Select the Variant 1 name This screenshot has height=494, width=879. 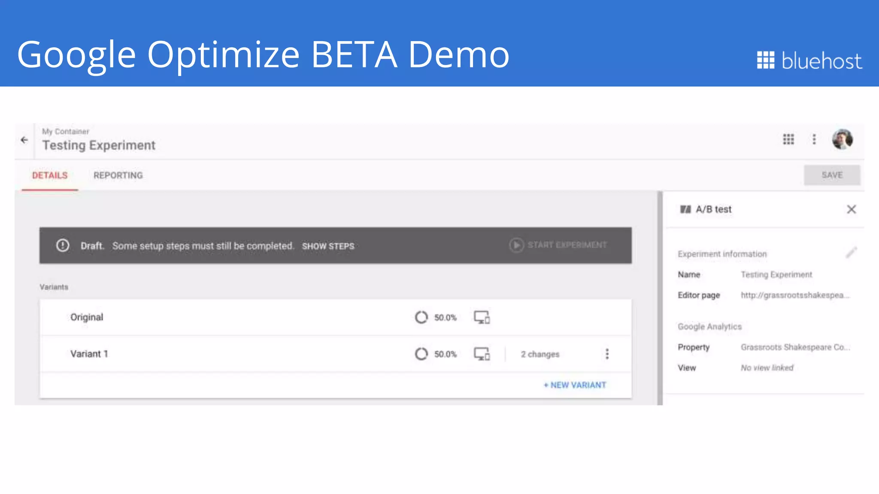pos(89,354)
